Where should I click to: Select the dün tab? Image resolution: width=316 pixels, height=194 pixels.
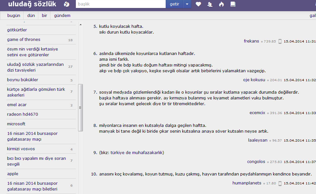tap(31, 15)
